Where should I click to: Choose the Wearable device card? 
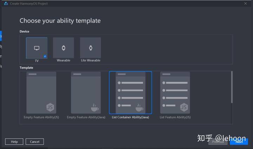pyautogui.click(x=63, y=48)
